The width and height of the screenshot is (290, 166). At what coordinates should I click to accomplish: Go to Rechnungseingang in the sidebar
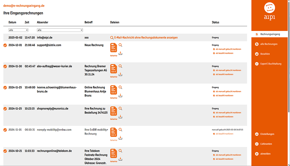click(270, 34)
